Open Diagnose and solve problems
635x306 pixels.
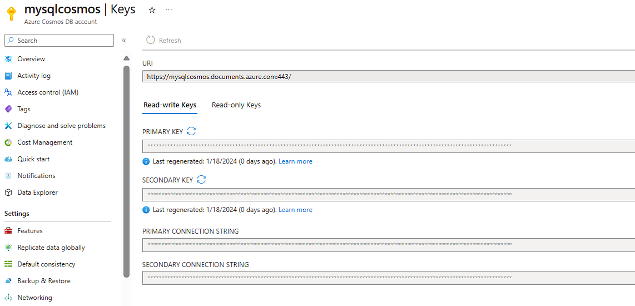point(62,126)
